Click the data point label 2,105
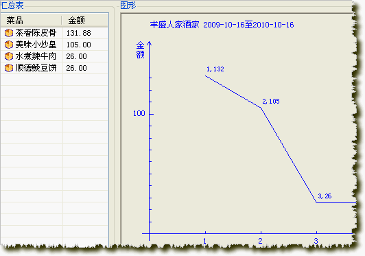Image resolution: width=365 pixels, height=256 pixels. 271,102
